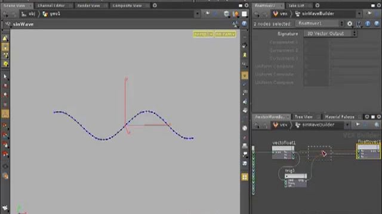The image size is (382, 214).
Task: Click the pin icon in parameter pane path bar
Action: [x=370, y=14]
